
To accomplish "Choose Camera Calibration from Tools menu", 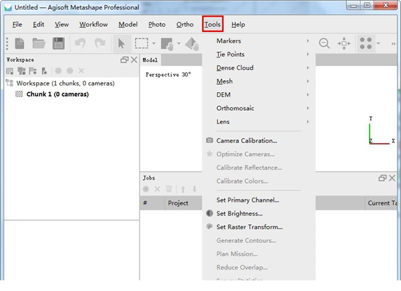I will point(246,141).
